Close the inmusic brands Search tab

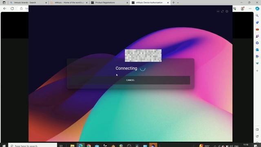tap(46, 3)
